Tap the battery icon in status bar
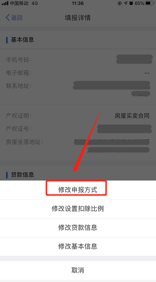This screenshot has width=156, height=282. [150, 3]
